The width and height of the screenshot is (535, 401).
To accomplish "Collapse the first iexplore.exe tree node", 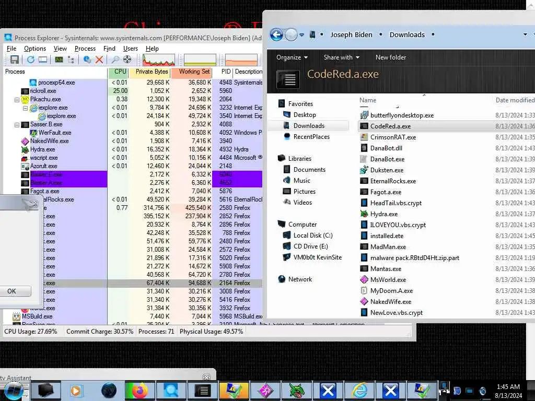I will pyautogui.click(x=25, y=108).
